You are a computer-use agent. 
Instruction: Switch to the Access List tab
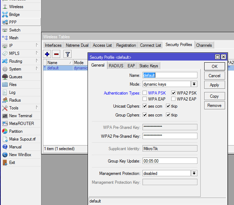102,45
